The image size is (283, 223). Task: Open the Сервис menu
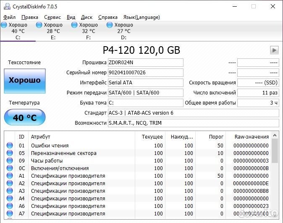[x=52, y=17]
